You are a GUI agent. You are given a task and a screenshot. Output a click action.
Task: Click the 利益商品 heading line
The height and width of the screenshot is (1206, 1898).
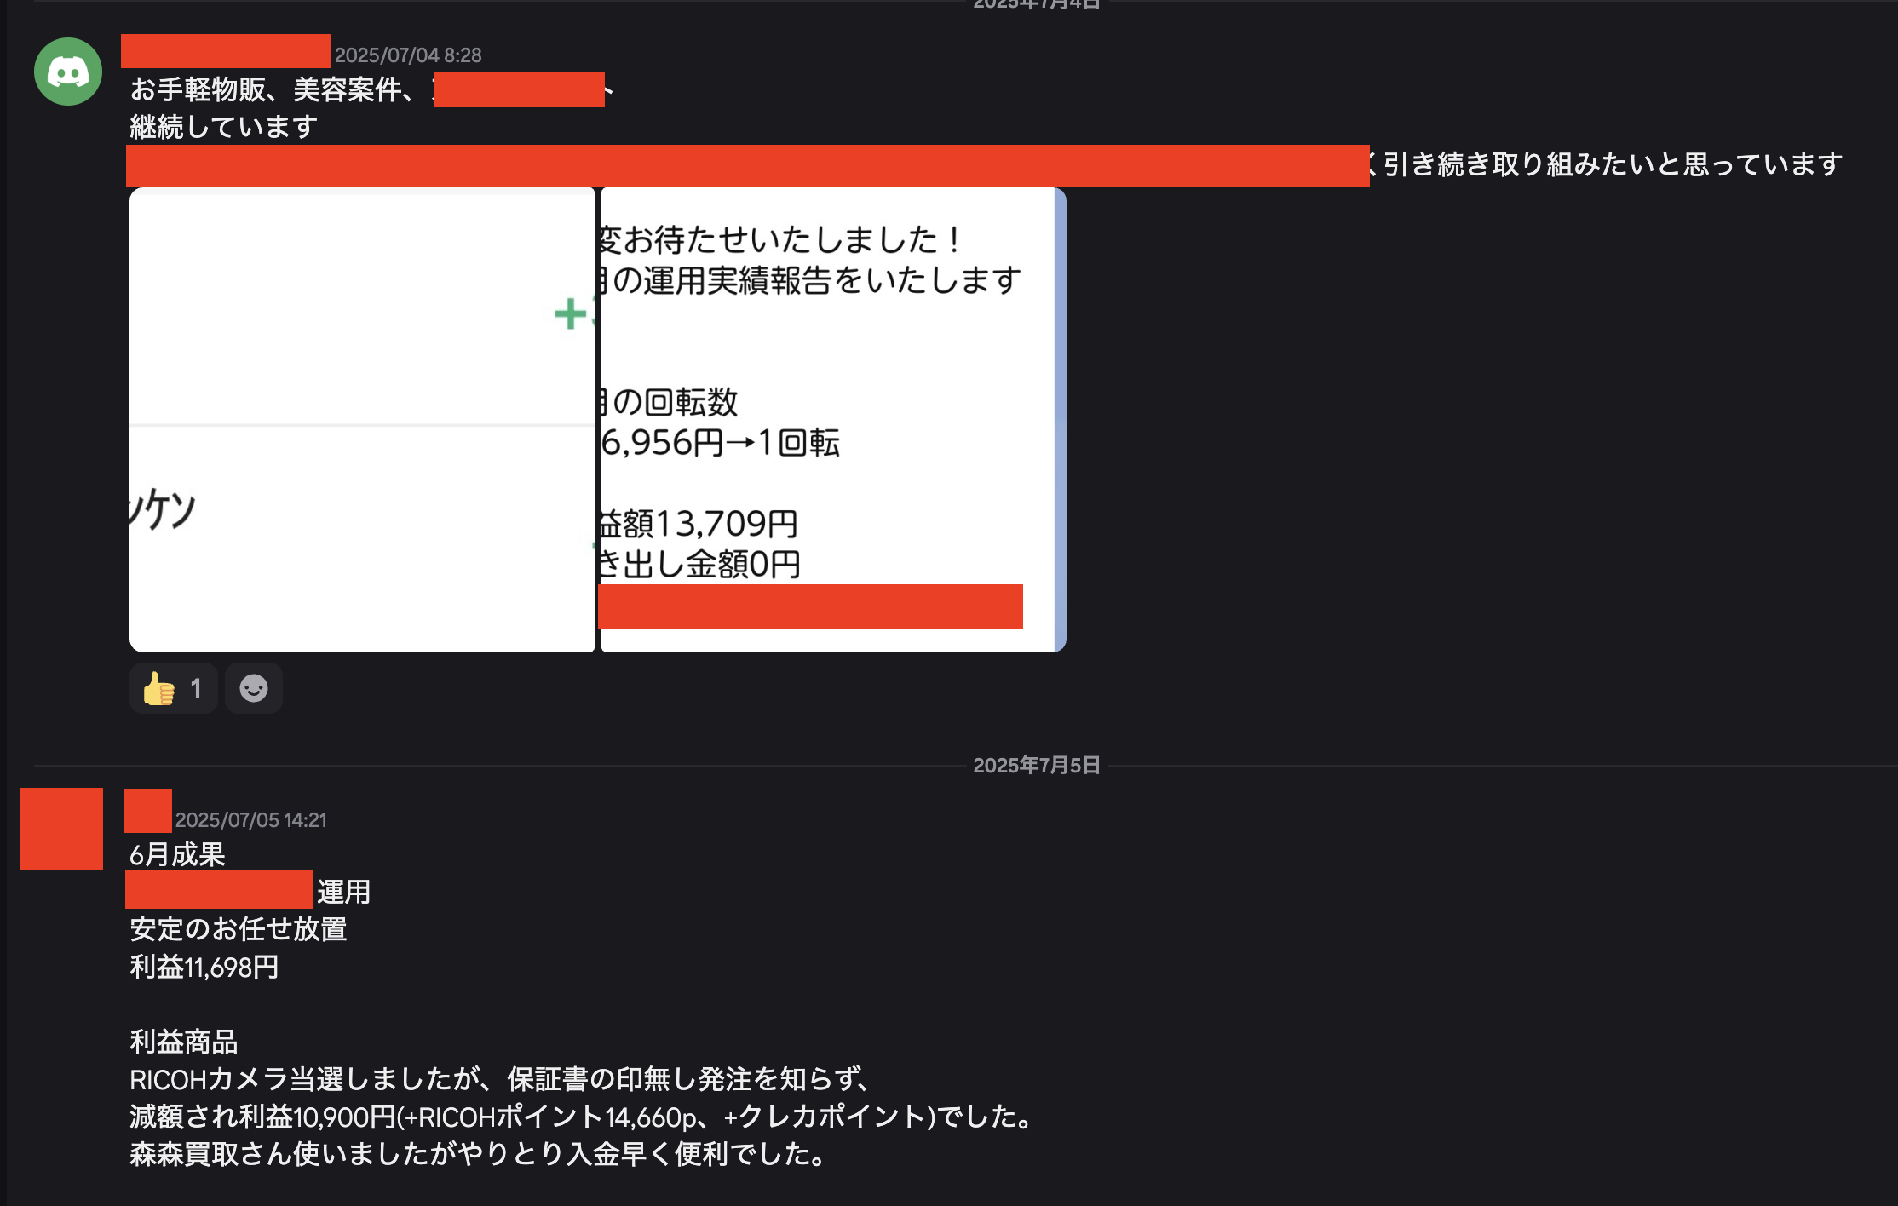tap(184, 1042)
